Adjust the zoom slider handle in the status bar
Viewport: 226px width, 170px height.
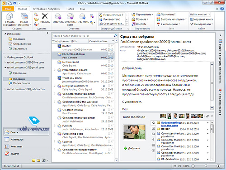click(x=206, y=166)
